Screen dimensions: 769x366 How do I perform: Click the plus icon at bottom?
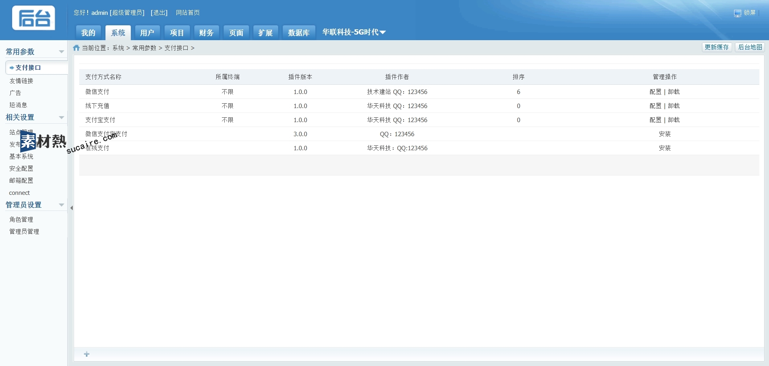86,354
